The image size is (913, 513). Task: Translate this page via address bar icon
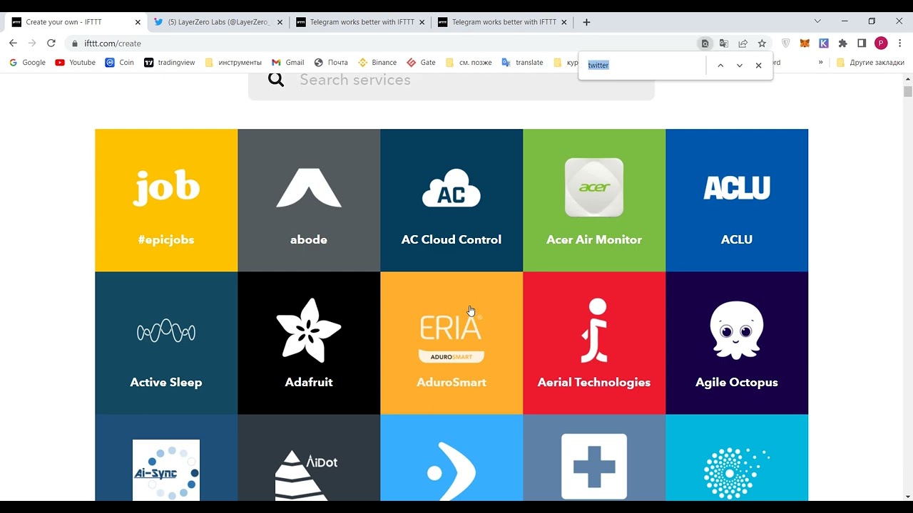coord(724,43)
